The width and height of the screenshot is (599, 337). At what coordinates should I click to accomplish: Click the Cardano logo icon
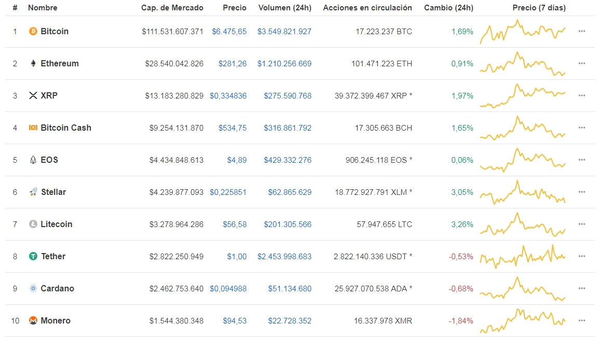[x=33, y=289]
